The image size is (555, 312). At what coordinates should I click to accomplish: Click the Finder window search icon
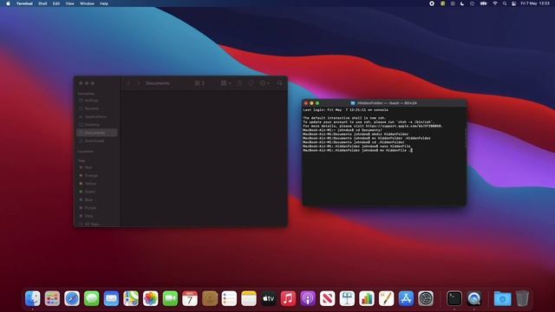(280, 83)
